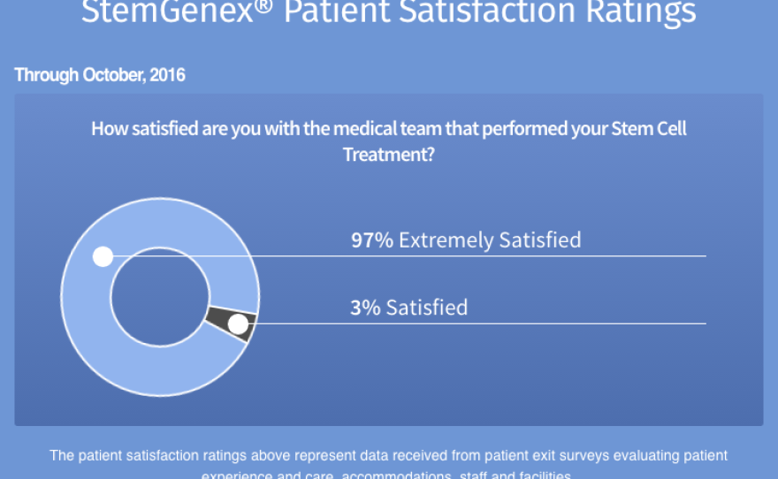Click "Patient Satisfaction Ratings" heading text
778x479 pixels.
tap(490, 11)
